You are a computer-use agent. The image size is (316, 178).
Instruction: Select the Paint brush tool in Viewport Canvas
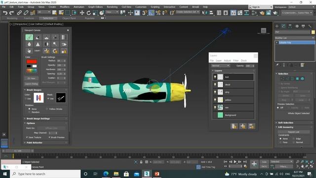[29, 38]
